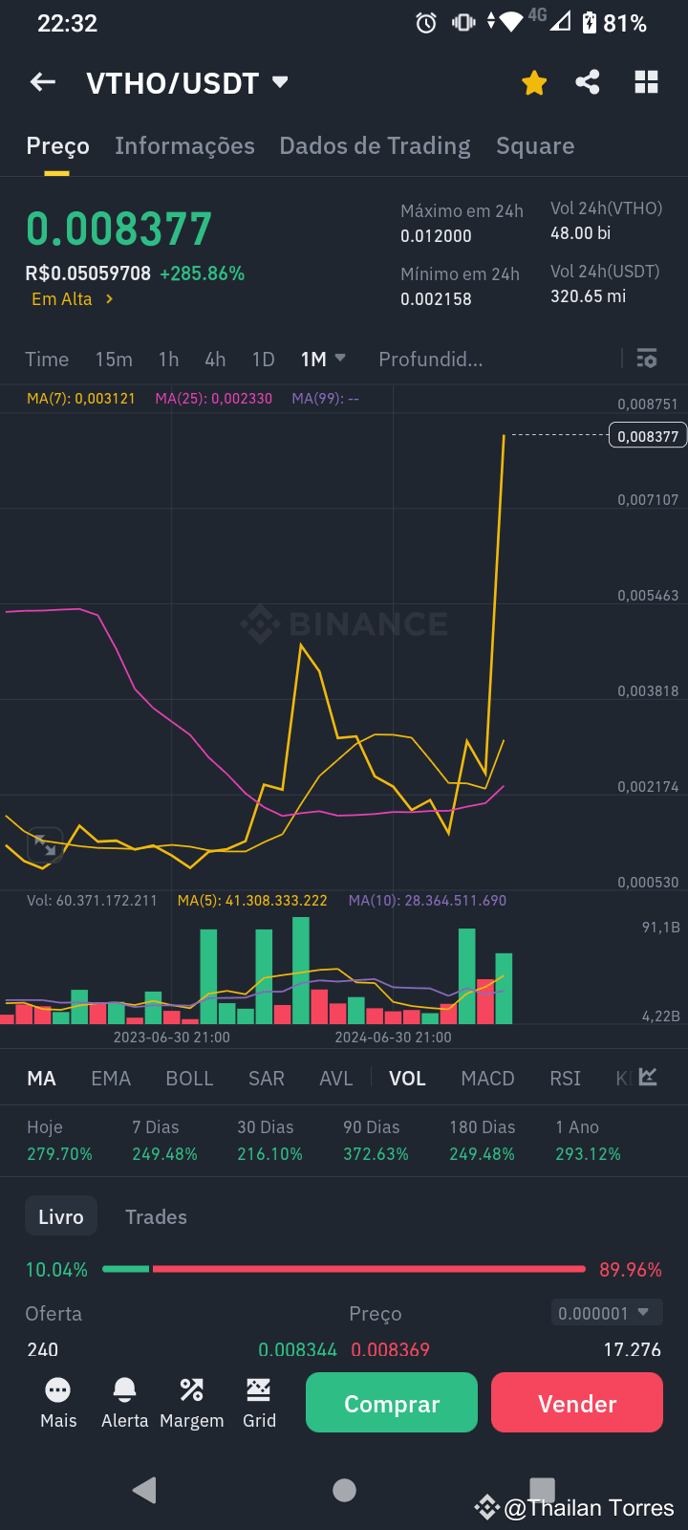Tap the volume MA(5) label
The image size is (688, 1530).
tap(252, 901)
